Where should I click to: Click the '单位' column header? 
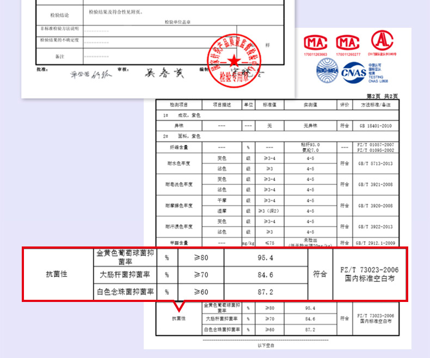pos(248,104)
